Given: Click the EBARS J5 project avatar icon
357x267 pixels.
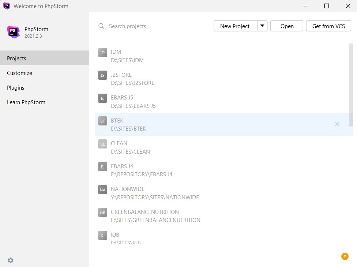Looking at the screenshot, I should tap(102, 98).
